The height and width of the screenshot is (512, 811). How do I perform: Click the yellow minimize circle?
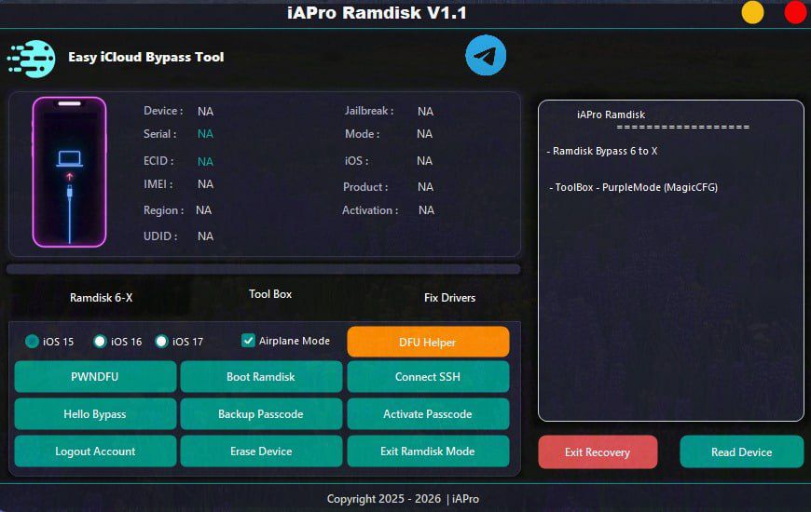(x=752, y=13)
